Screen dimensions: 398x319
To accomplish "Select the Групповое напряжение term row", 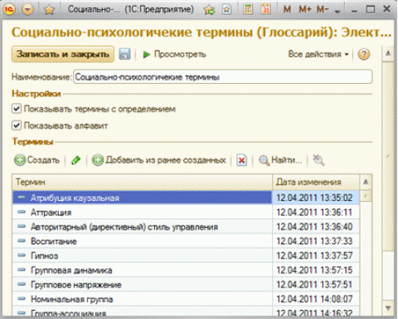I will pos(142,284).
